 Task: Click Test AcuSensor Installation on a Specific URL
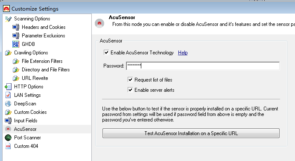[x=191, y=133]
